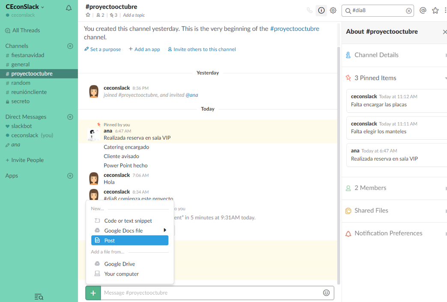
Task: Expand the 2 Members section
Action: tap(394, 188)
